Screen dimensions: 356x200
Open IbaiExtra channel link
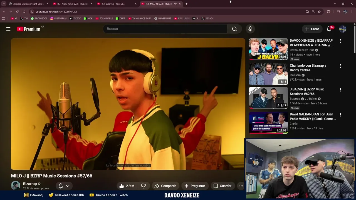click(x=295, y=75)
